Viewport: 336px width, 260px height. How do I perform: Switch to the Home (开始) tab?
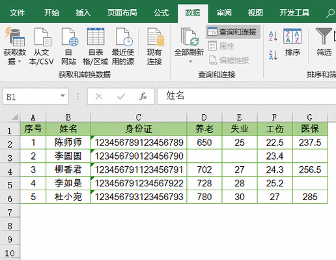[51, 13]
